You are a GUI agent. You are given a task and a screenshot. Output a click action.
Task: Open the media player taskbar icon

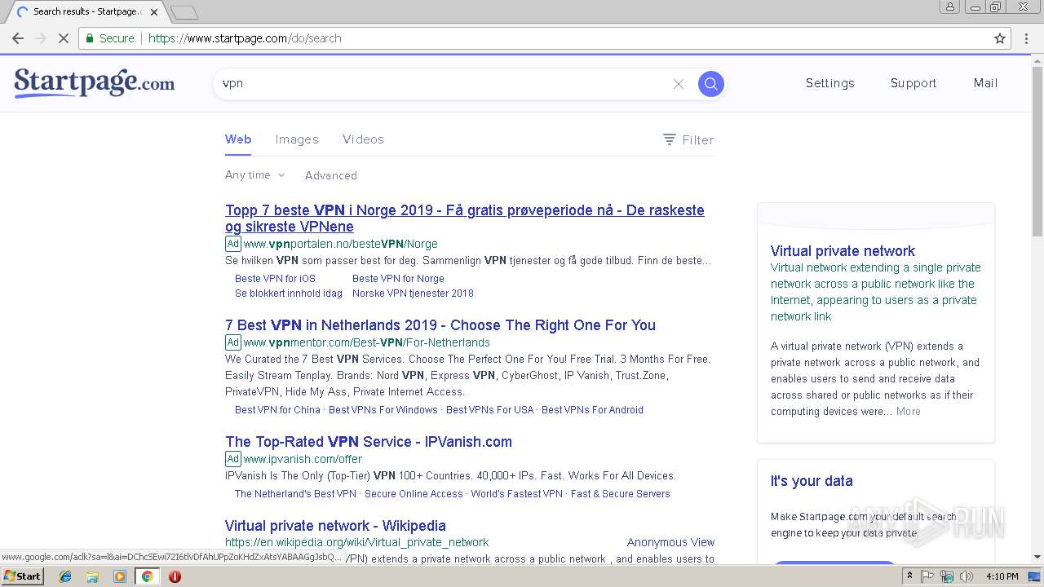[120, 576]
